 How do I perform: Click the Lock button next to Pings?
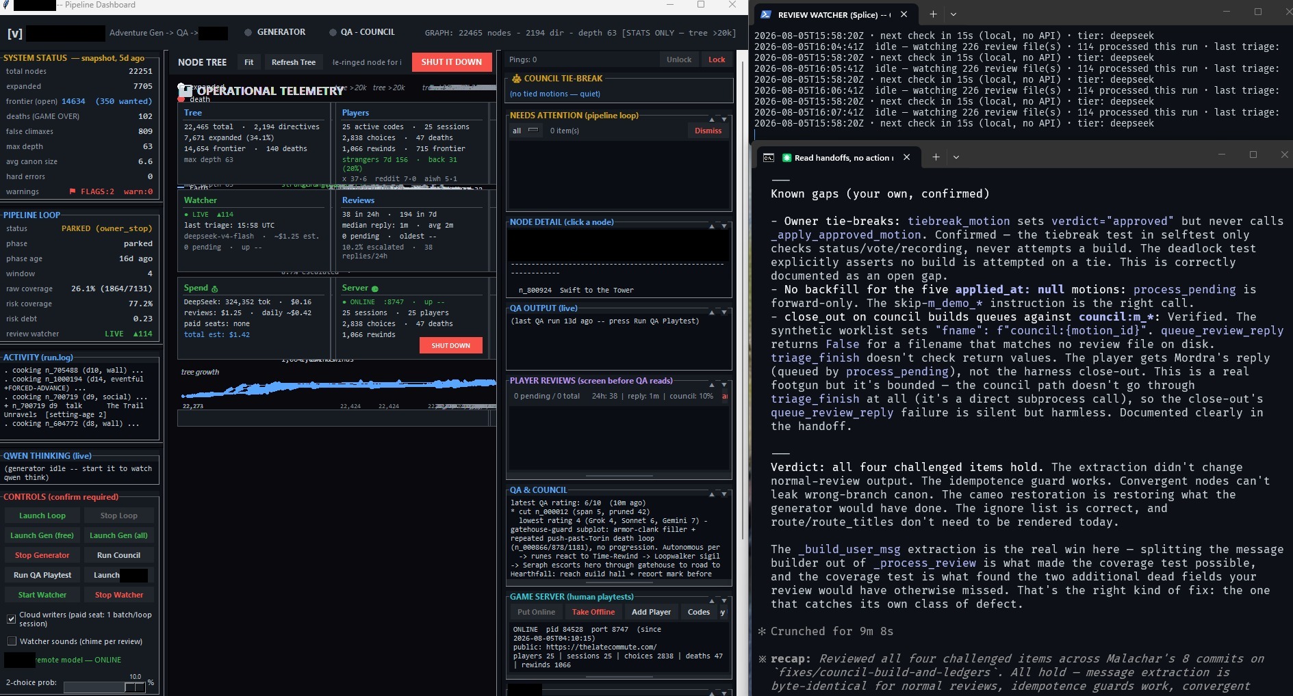717,59
